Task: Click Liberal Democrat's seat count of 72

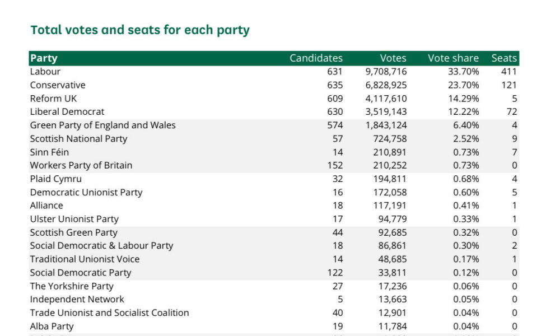Action: (x=511, y=112)
